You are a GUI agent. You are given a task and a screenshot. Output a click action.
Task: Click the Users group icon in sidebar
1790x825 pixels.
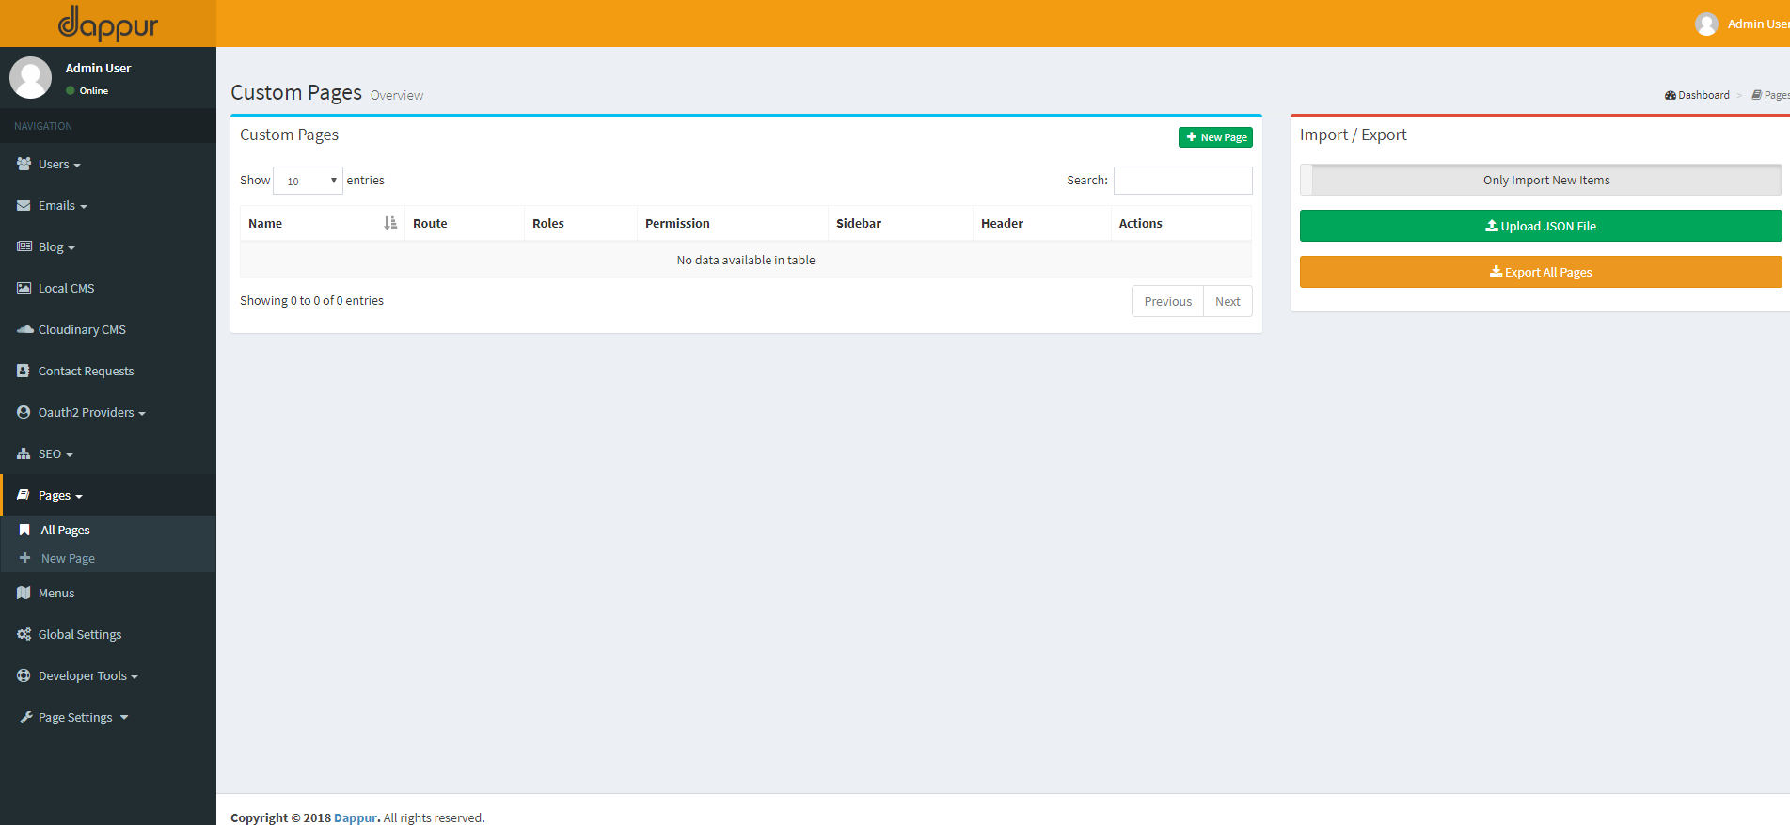pyautogui.click(x=24, y=164)
